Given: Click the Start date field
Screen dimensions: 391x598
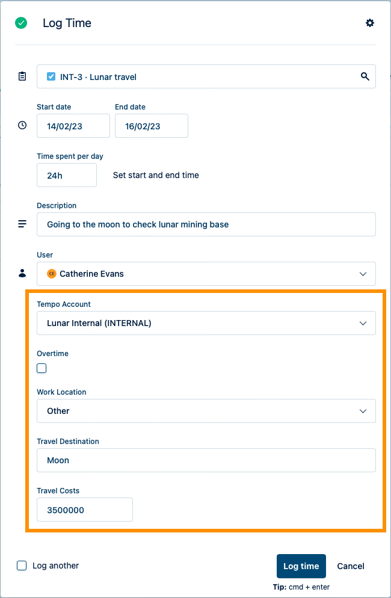Looking at the screenshot, I should tap(73, 126).
